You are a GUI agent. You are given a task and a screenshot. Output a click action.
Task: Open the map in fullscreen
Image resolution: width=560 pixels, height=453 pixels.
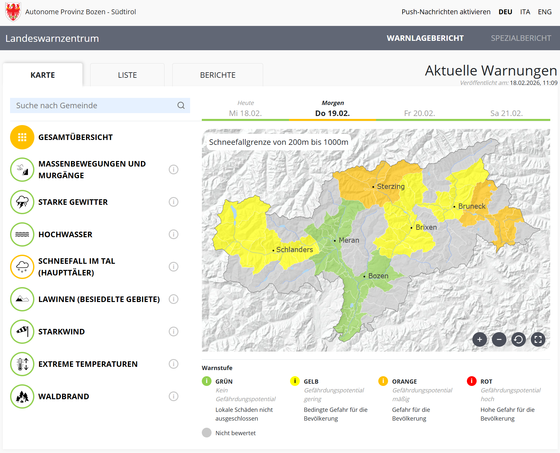(x=538, y=340)
